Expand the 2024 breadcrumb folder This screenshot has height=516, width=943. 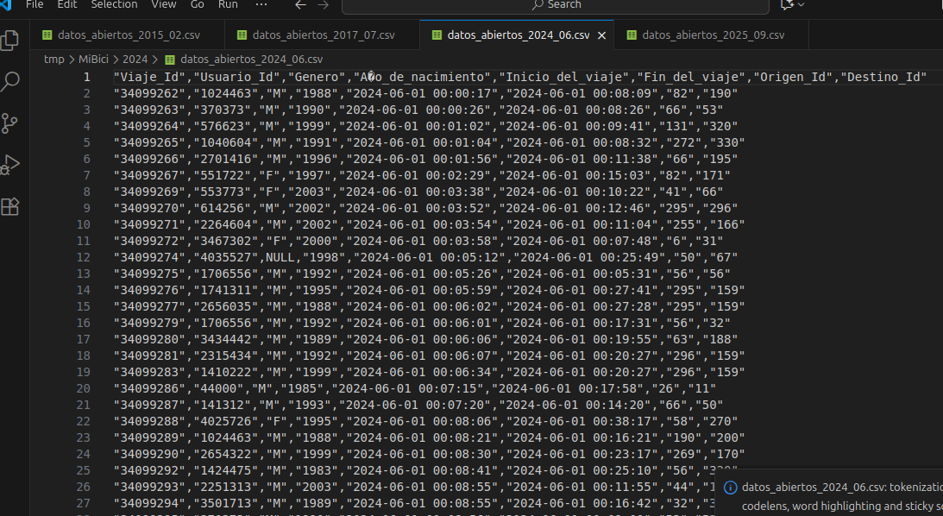pos(135,60)
